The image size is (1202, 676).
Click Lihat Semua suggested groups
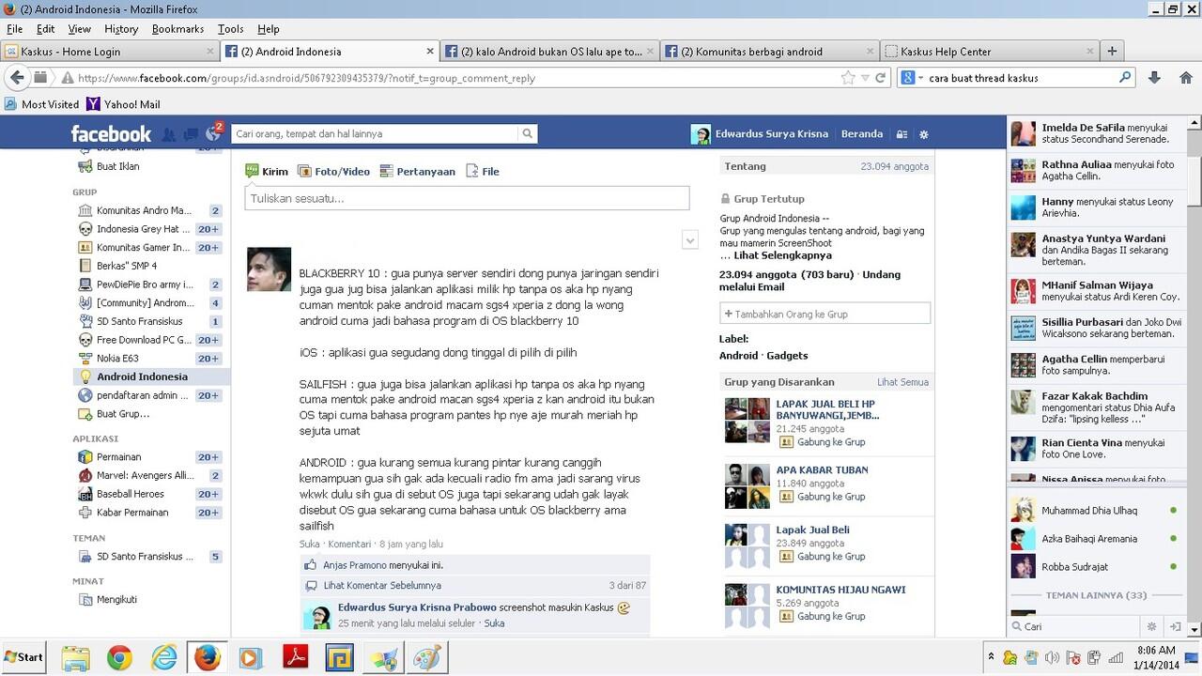coord(902,382)
